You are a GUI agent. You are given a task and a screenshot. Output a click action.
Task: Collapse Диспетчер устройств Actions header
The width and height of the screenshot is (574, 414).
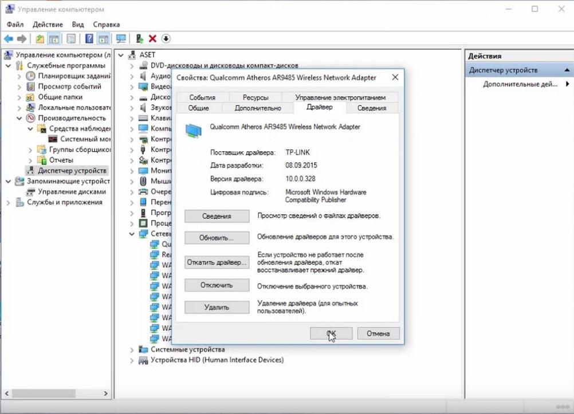[567, 70]
